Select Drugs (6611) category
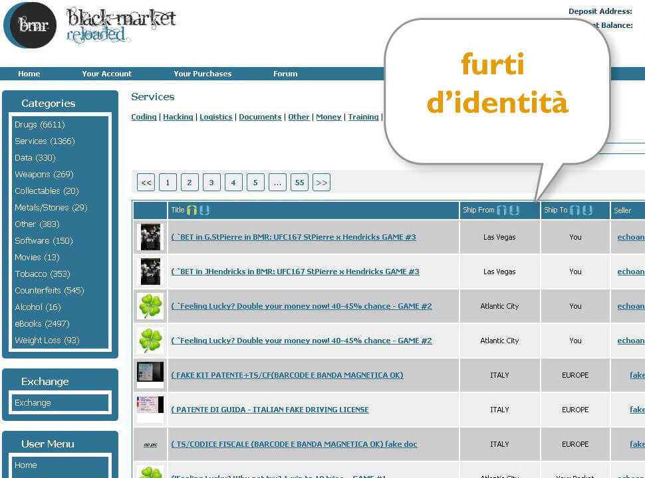 pos(39,124)
